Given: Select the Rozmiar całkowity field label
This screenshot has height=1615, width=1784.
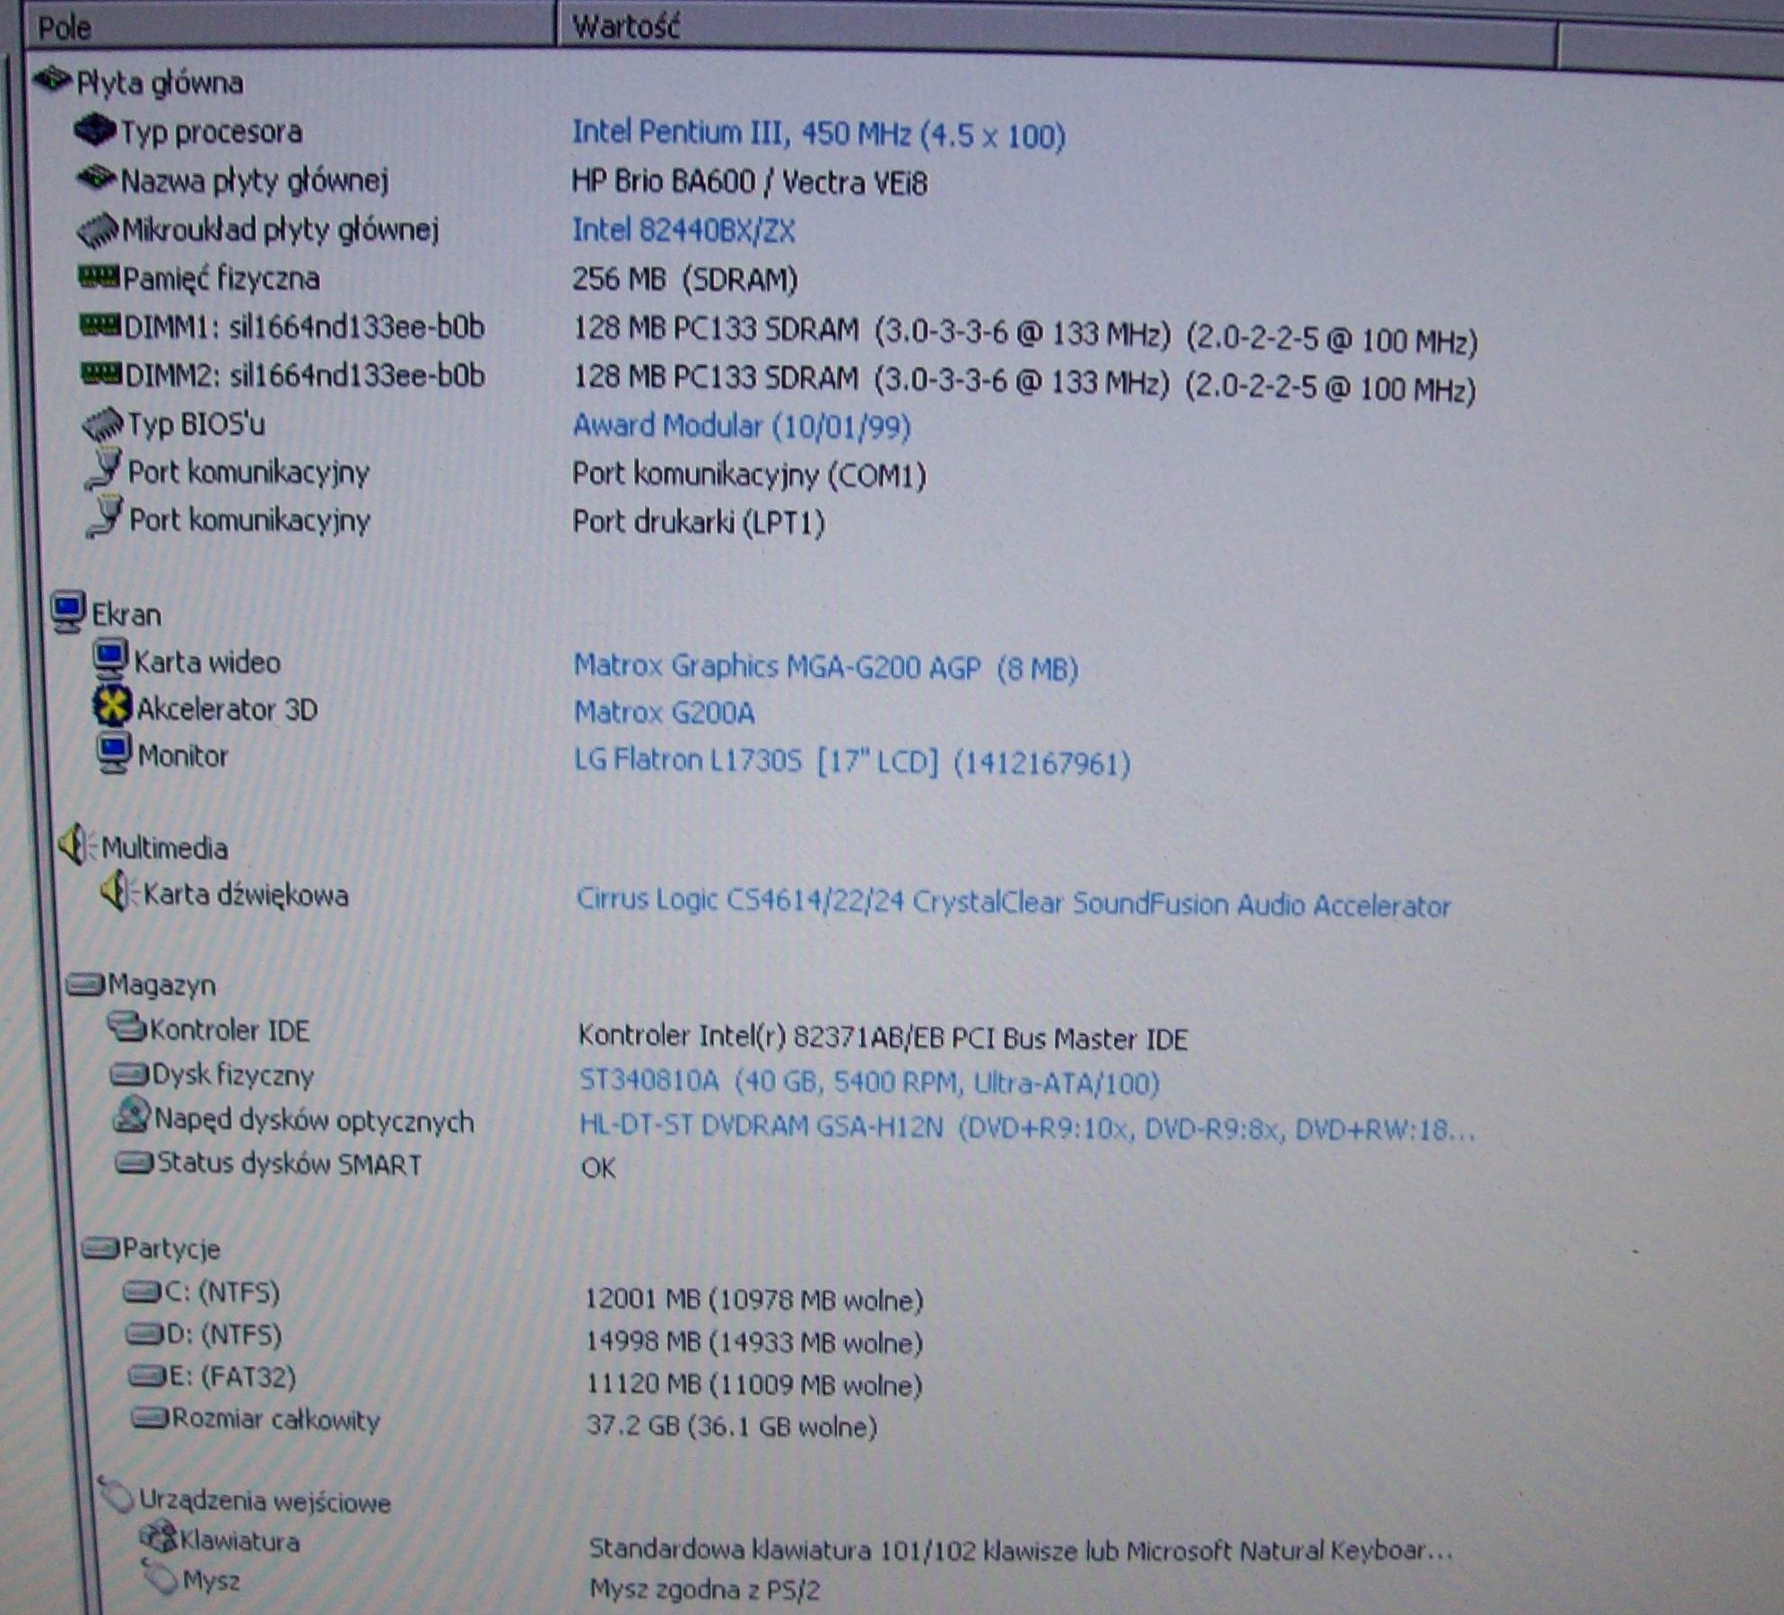Looking at the screenshot, I should 276,1420.
